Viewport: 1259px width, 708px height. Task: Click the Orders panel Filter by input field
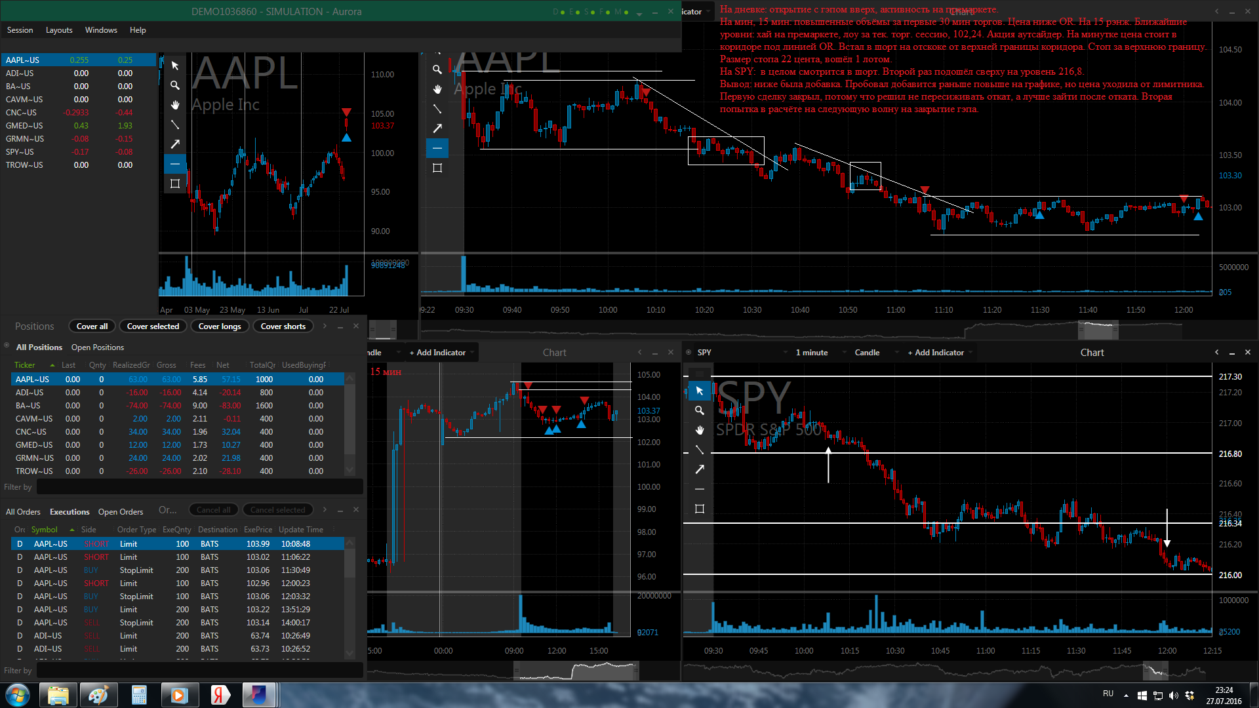[199, 671]
